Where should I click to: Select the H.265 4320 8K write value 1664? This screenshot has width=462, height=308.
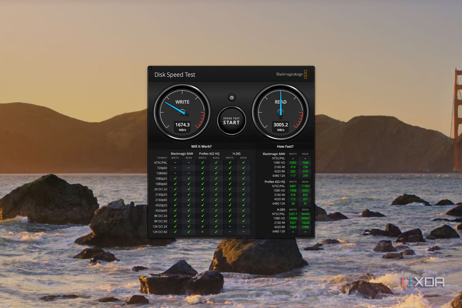point(293,227)
